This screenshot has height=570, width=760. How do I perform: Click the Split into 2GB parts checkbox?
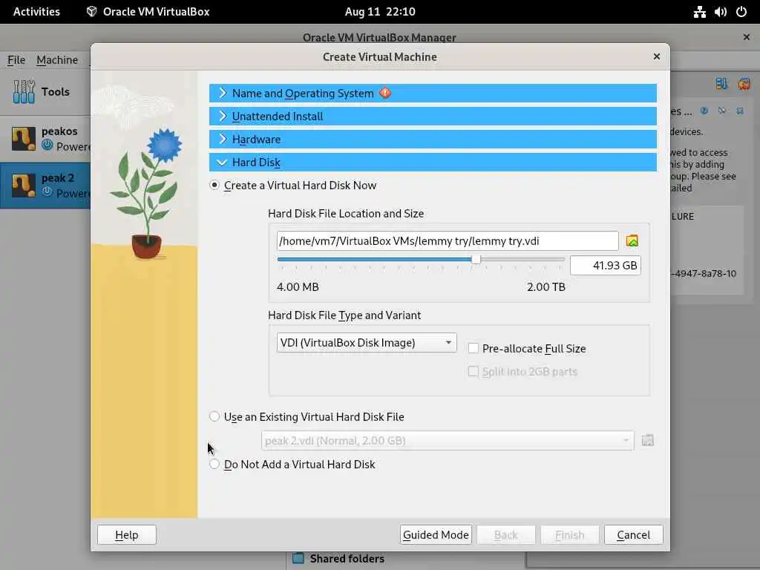(473, 371)
